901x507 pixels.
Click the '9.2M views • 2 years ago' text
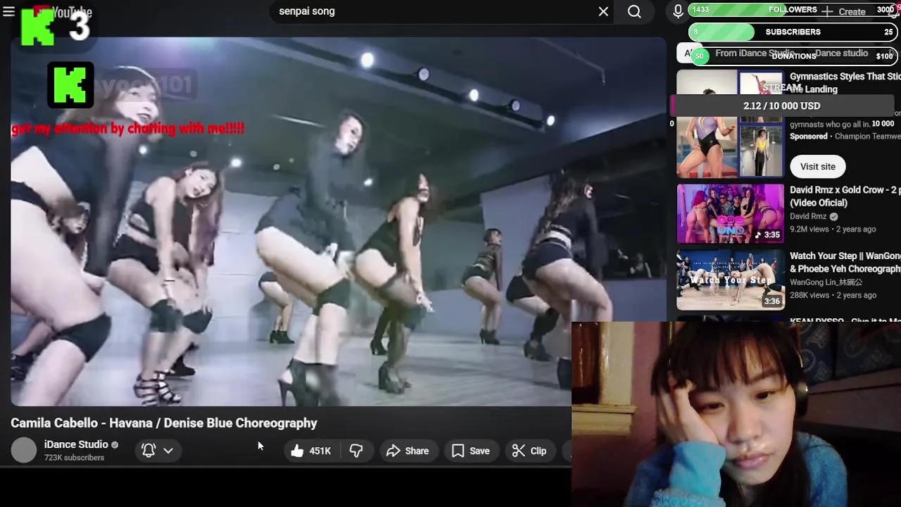(x=833, y=230)
